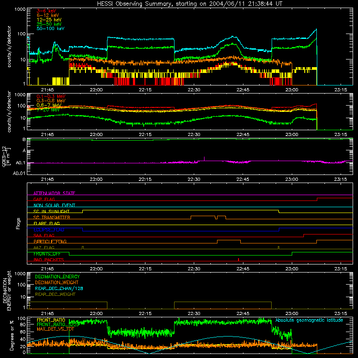This screenshot has width=358, height=358.
Task: Click the REAR_DEC_CHAN/128 legend label
Action: point(59,288)
